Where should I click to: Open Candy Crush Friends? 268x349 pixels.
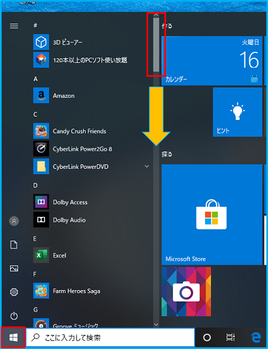tap(92, 131)
